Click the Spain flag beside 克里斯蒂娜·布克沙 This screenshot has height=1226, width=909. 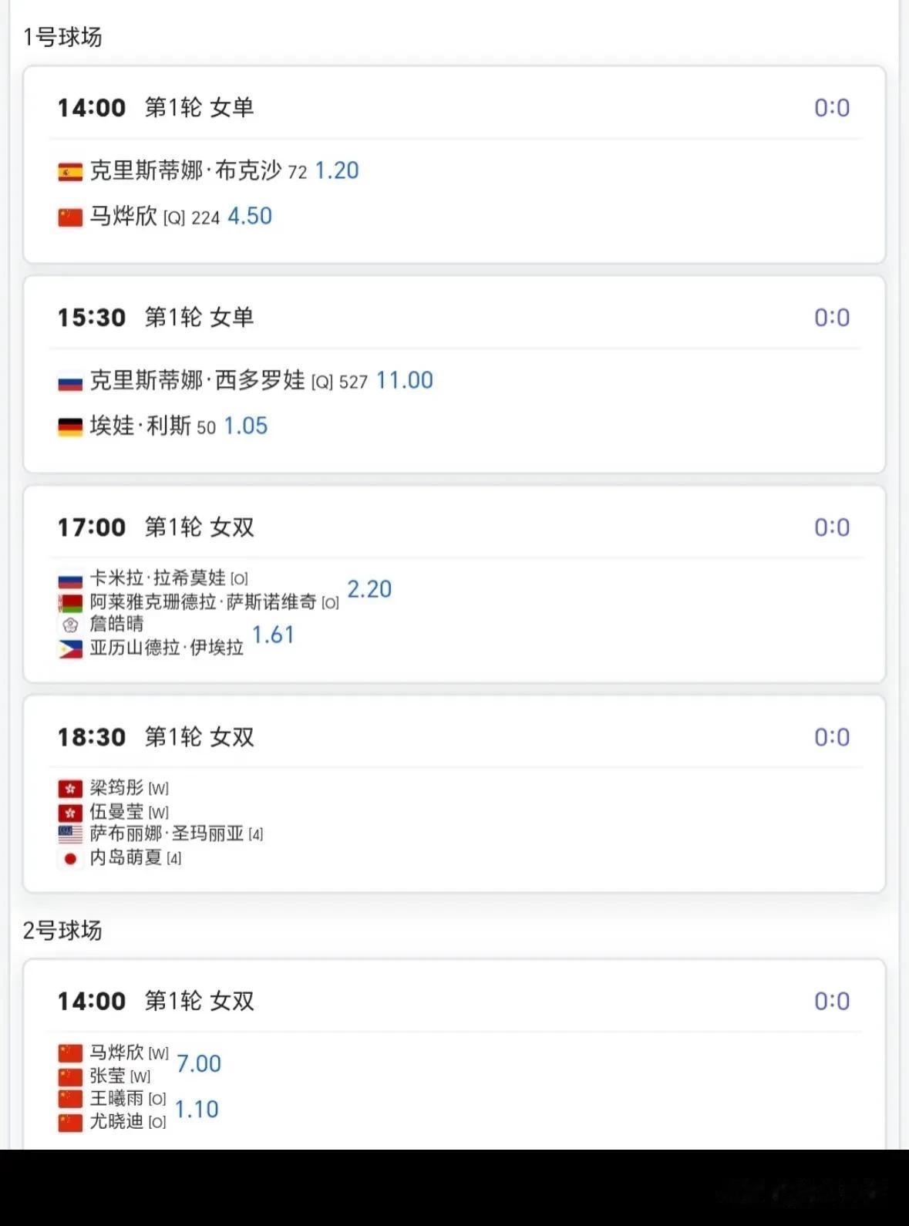70,172
